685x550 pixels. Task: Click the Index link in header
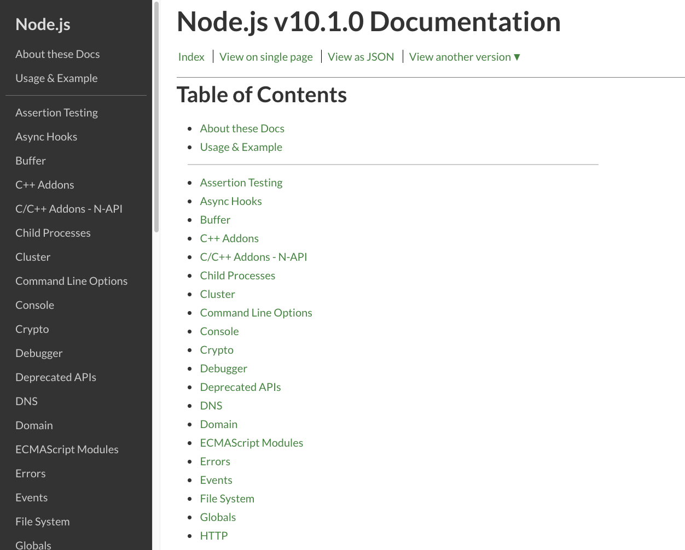tap(191, 57)
